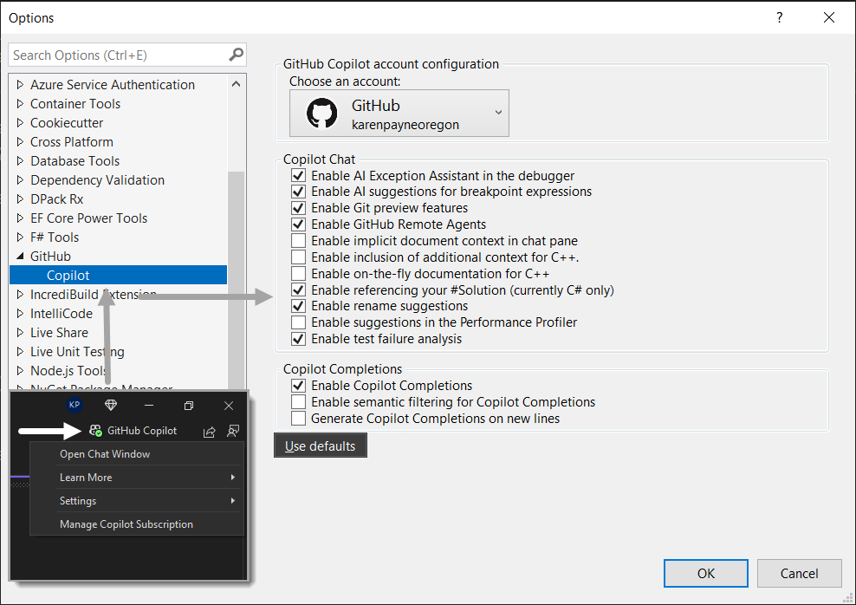Viewport: 856px width, 605px height.
Task: Close the Options dialog
Action: (828, 17)
